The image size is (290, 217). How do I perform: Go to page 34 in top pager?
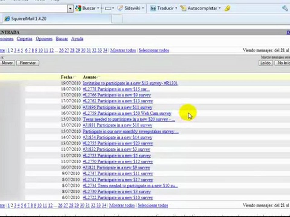pos(105,50)
